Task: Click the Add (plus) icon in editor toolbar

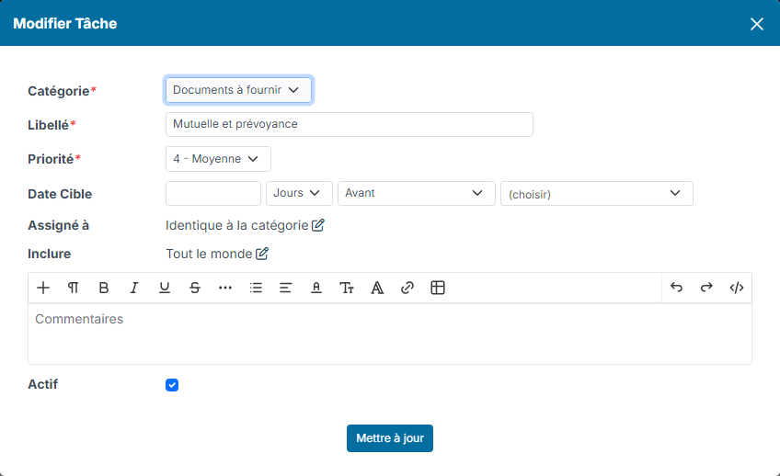Action: tap(43, 288)
